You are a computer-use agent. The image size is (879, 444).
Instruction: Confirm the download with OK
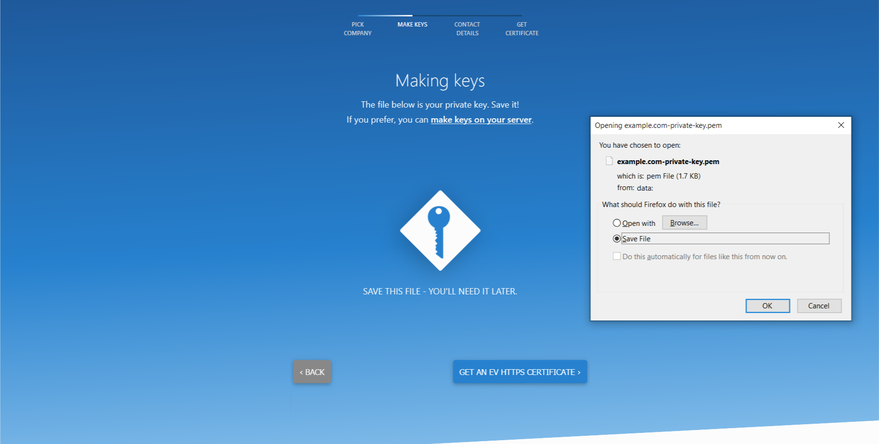767,305
